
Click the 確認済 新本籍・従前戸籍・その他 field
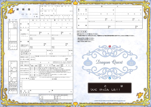[59, 101]
